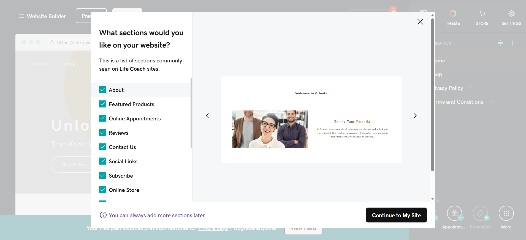The width and height of the screenshot is (526, 240).
Task: Click the notification bell icon
Action: point(393,10)
